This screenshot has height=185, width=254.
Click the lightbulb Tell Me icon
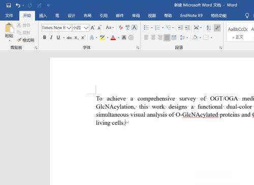click(x=247, y=16)
